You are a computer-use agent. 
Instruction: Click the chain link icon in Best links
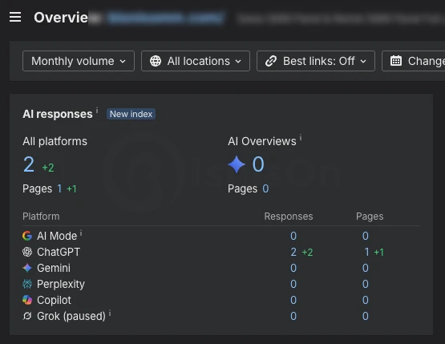[x=271, y=61]
